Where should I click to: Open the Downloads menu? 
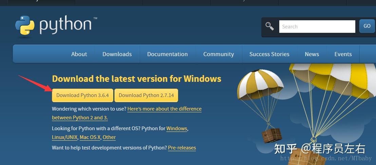click(117, 54)
